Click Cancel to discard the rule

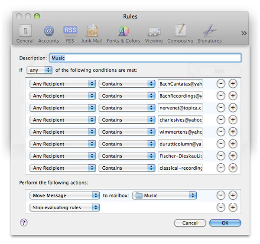click(190, 223)
